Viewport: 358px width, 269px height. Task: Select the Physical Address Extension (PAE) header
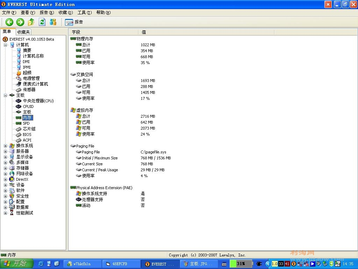pyautogui.click(x=101, y=188)
